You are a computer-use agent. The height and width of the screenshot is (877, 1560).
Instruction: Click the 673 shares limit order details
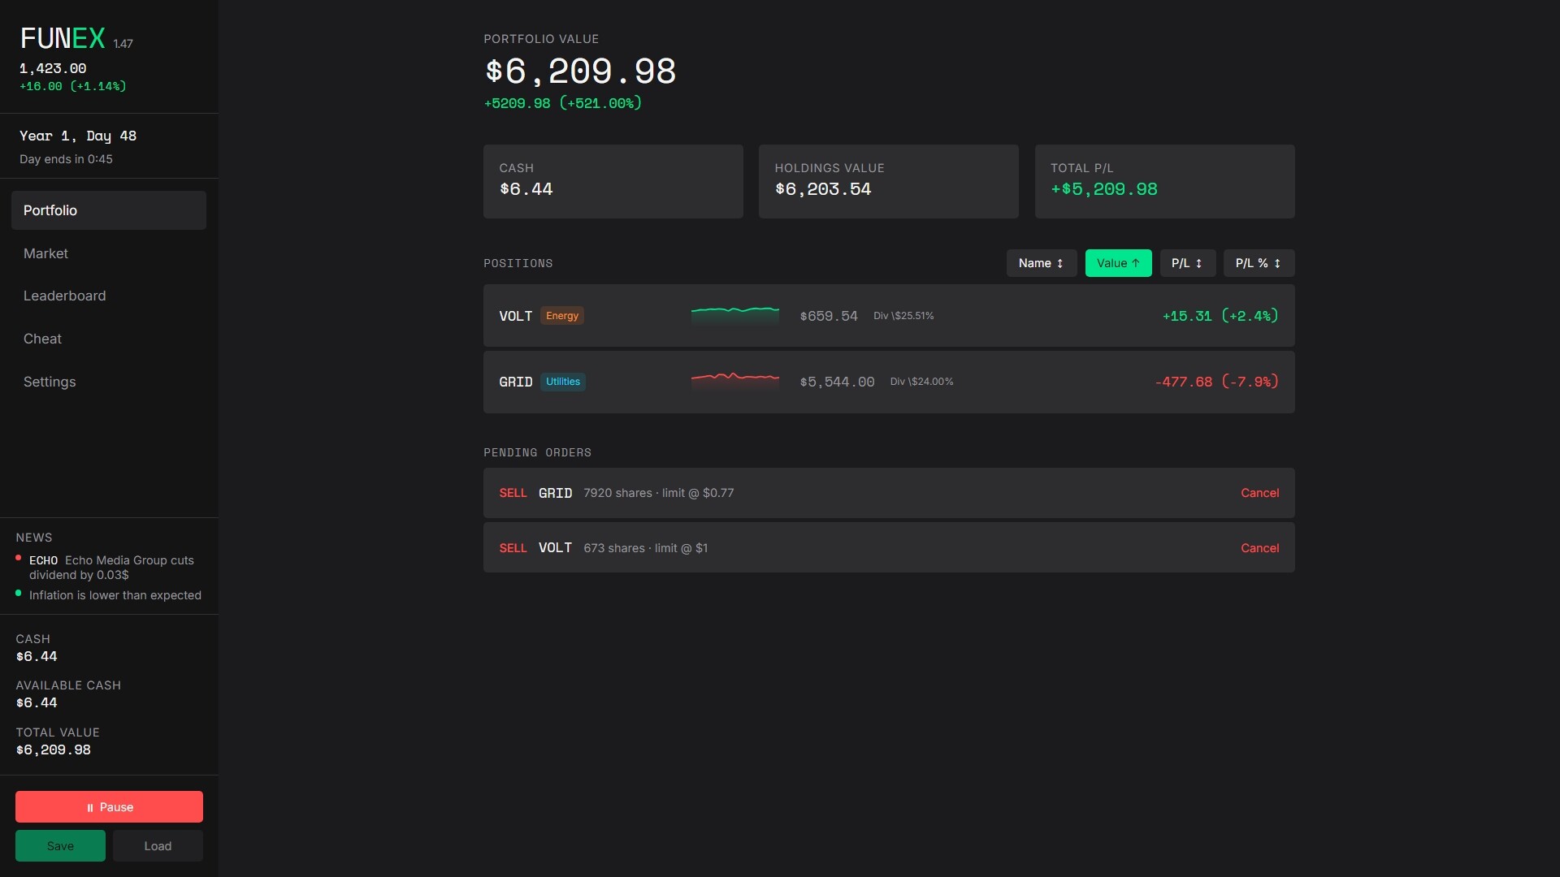point(646,548)
